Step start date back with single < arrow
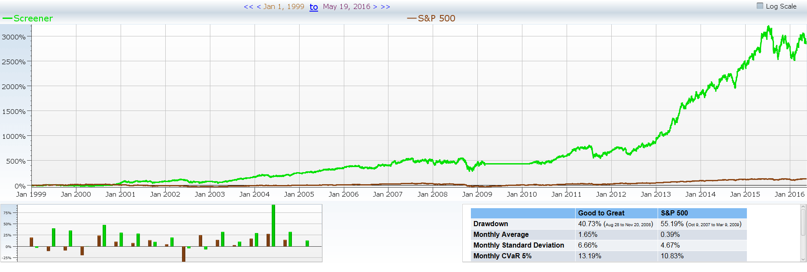The image size is (807, 272). pyautogui.click(x=259, y=7)
